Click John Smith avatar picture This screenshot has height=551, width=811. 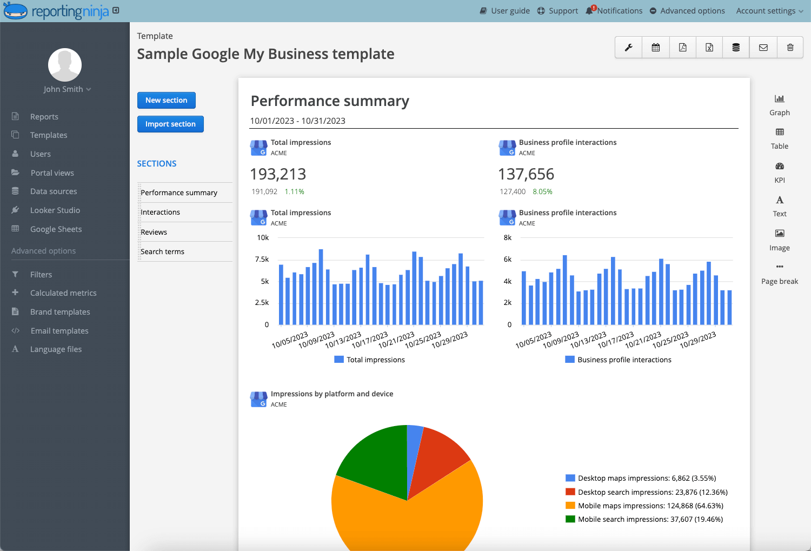pos(65,65)
